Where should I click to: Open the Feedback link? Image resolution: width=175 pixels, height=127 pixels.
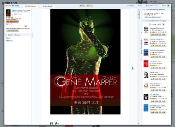pyautogui.click(x=130, y=6)
